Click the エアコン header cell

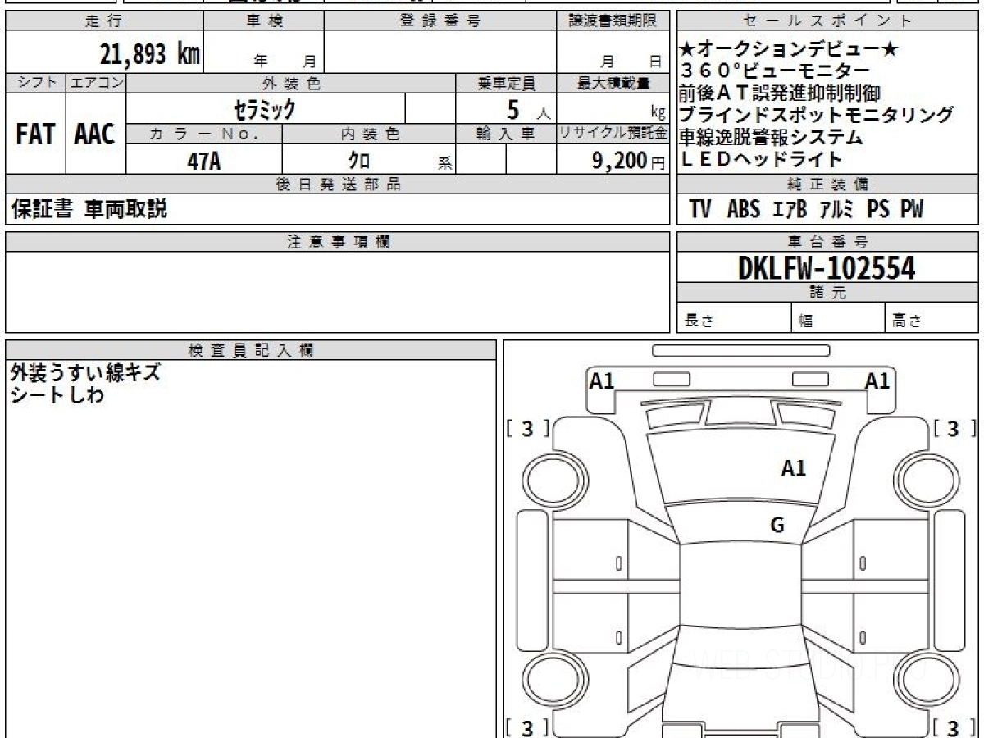pyautogui.click(x=96, y=83)
